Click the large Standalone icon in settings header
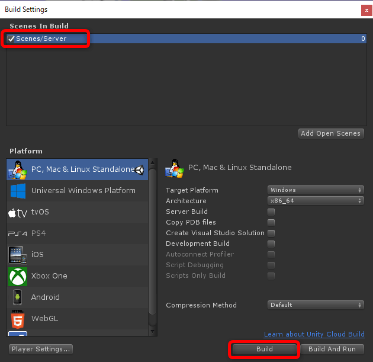The height and width of the screenshot is (362, 373). pos(175,168)
